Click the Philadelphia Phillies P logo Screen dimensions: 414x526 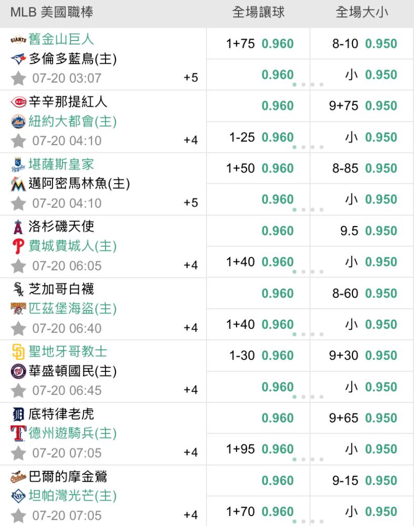[18, 246]
